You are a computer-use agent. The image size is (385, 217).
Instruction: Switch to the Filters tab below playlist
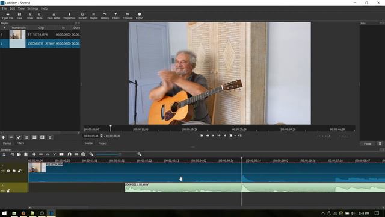[20, 143]
